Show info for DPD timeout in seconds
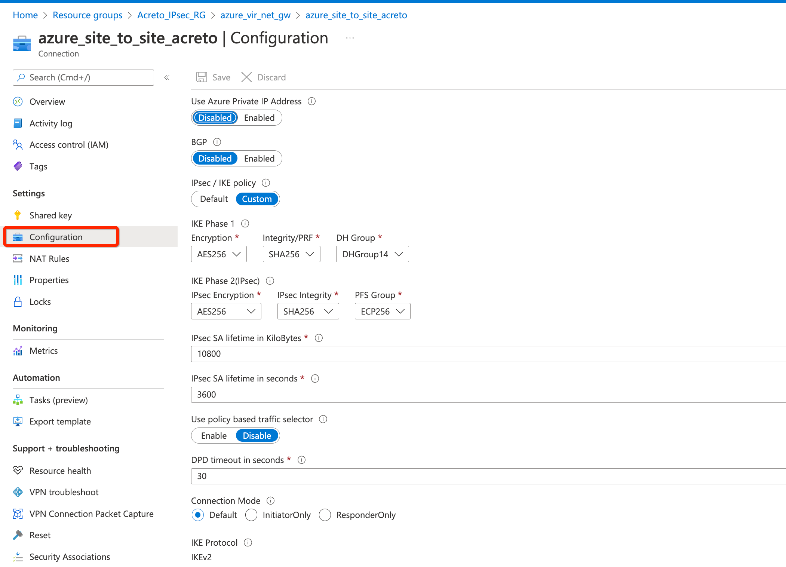 click(302, 460)
